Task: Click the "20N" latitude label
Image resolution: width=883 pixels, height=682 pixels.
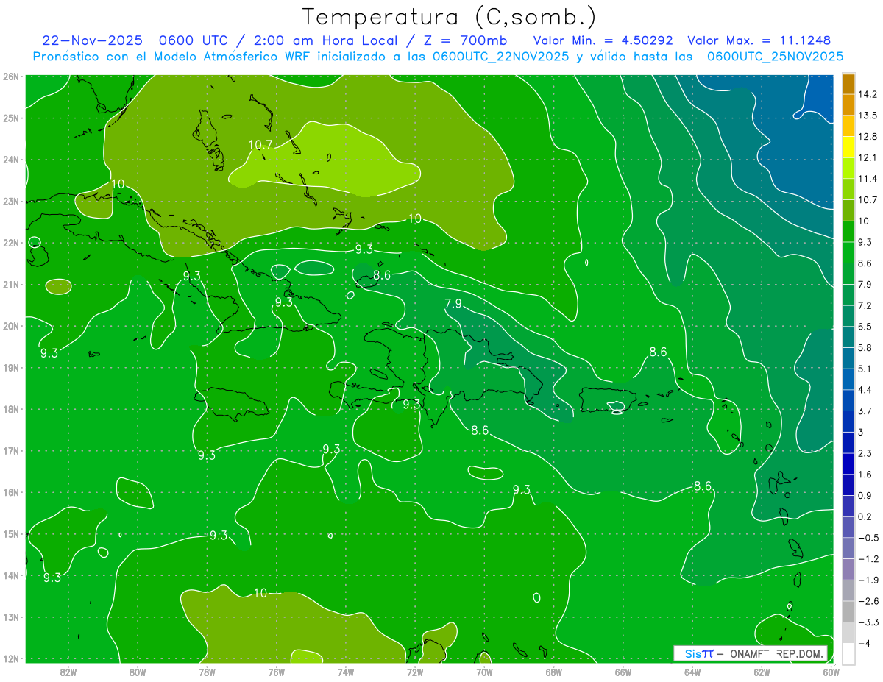Action: pos(11,326)
